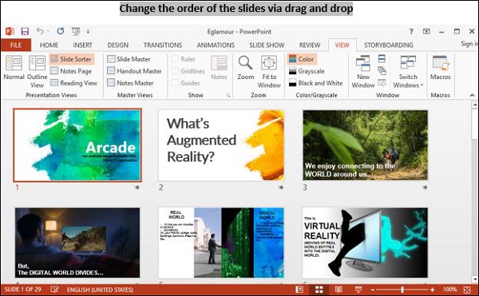Click the Arrange All windows icon
The width and height of the screenshot is (479, 296).
coord(382,58)
